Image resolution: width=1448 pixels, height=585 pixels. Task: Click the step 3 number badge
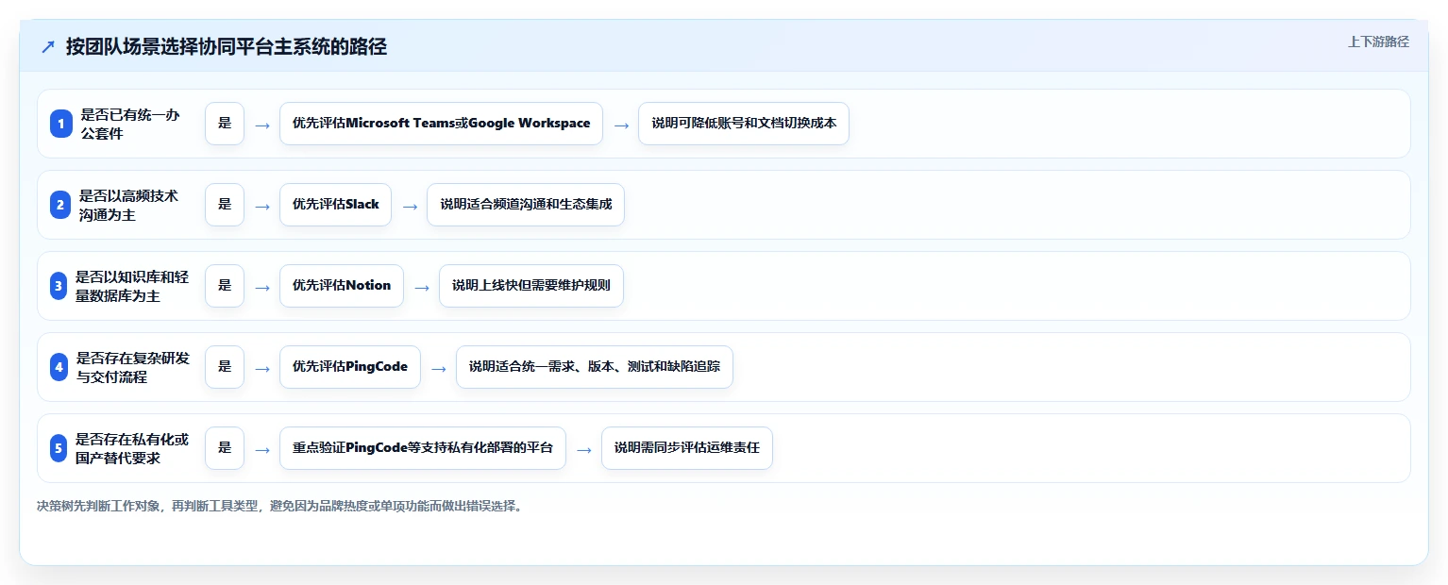coord(59,286)
